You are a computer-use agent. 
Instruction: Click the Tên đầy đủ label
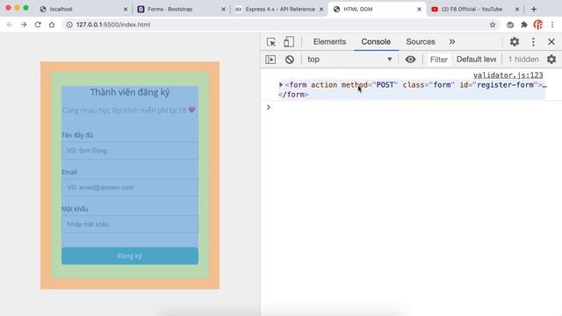[x=77, y=135]
